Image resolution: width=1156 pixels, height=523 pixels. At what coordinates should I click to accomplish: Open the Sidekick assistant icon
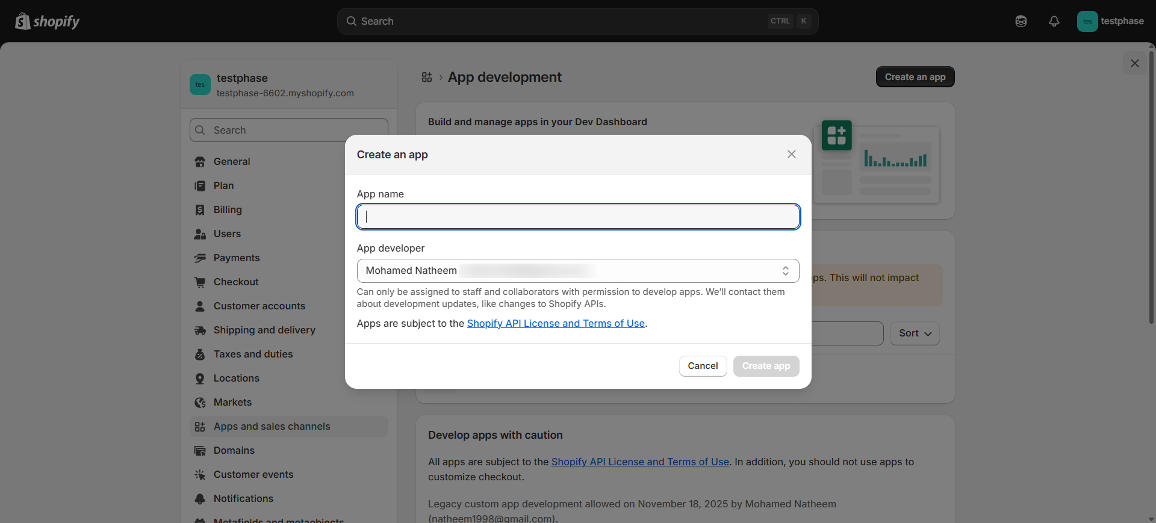1021,21
